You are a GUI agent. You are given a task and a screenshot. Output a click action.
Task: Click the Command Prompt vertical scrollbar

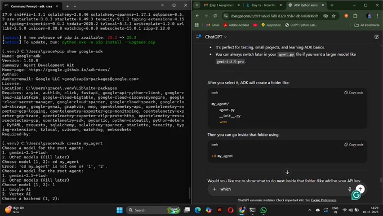click(x=190, y=193)
